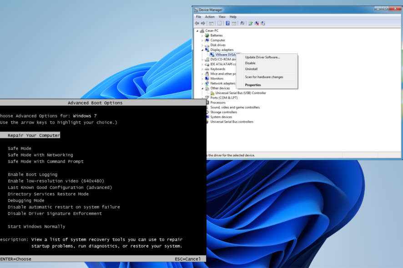
Task: Click the warning icon on USB Controller
Action: click(213, 93)
